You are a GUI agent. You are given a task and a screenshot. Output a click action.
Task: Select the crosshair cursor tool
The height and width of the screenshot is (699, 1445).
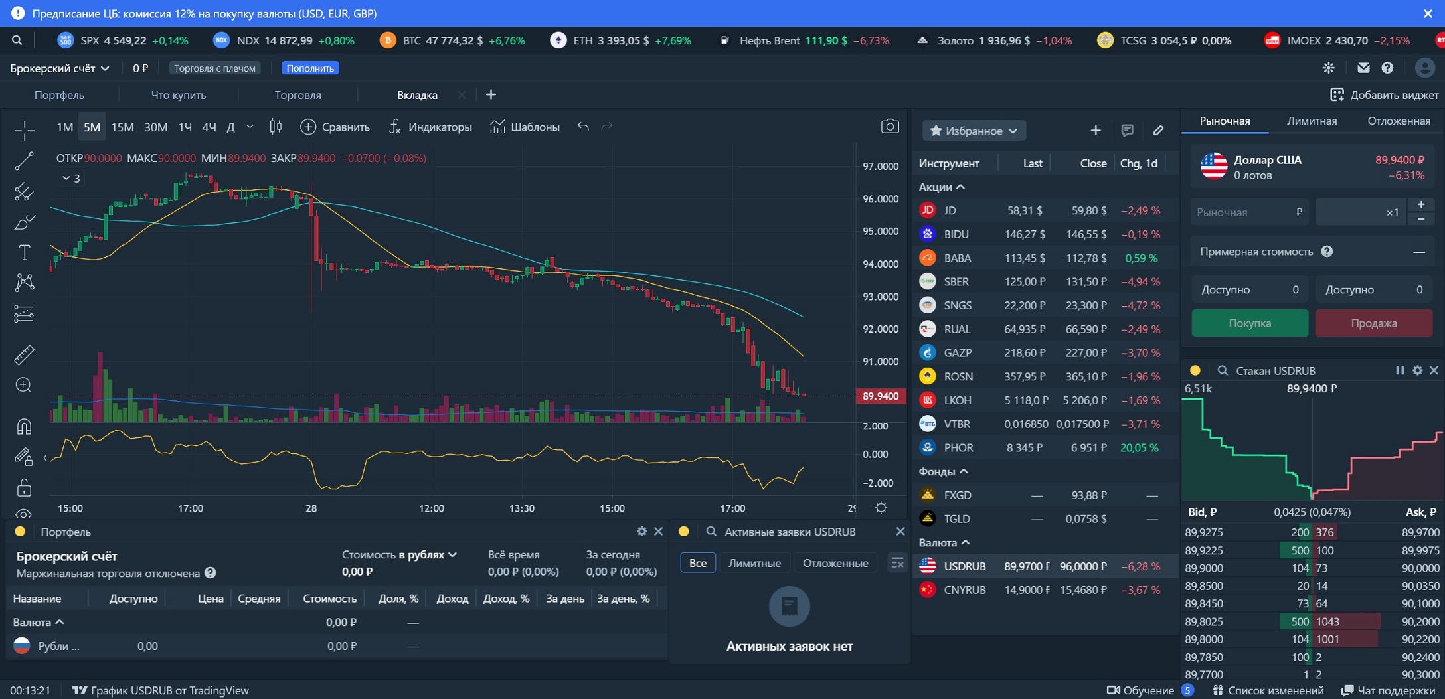24,130
